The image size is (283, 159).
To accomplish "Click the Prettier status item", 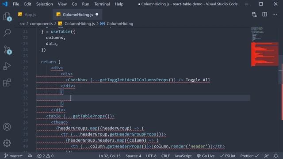I will 249,156.
